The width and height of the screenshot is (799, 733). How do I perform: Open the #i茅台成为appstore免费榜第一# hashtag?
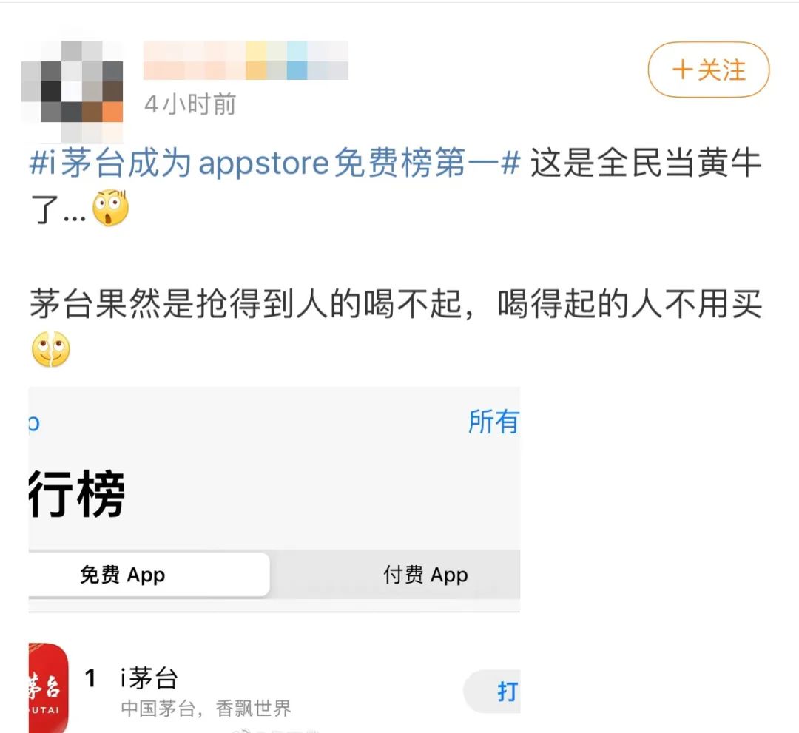click(275, 163)
